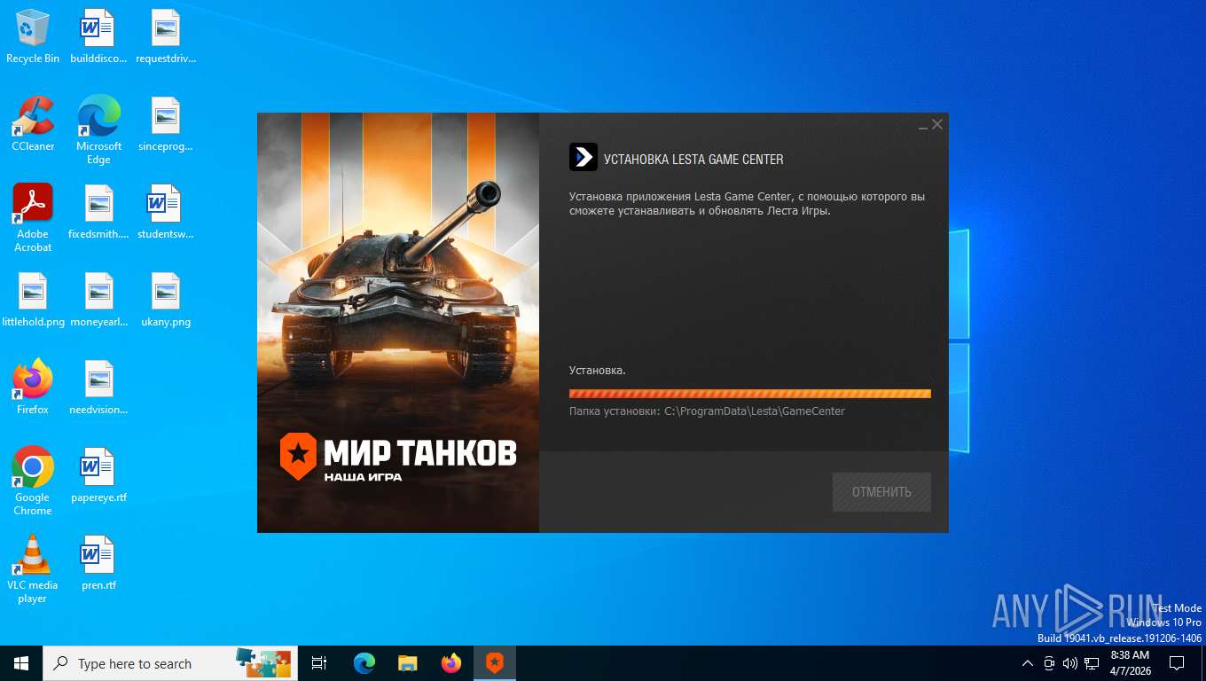Select the pren.rtf document icon

(x=98, y=563)
